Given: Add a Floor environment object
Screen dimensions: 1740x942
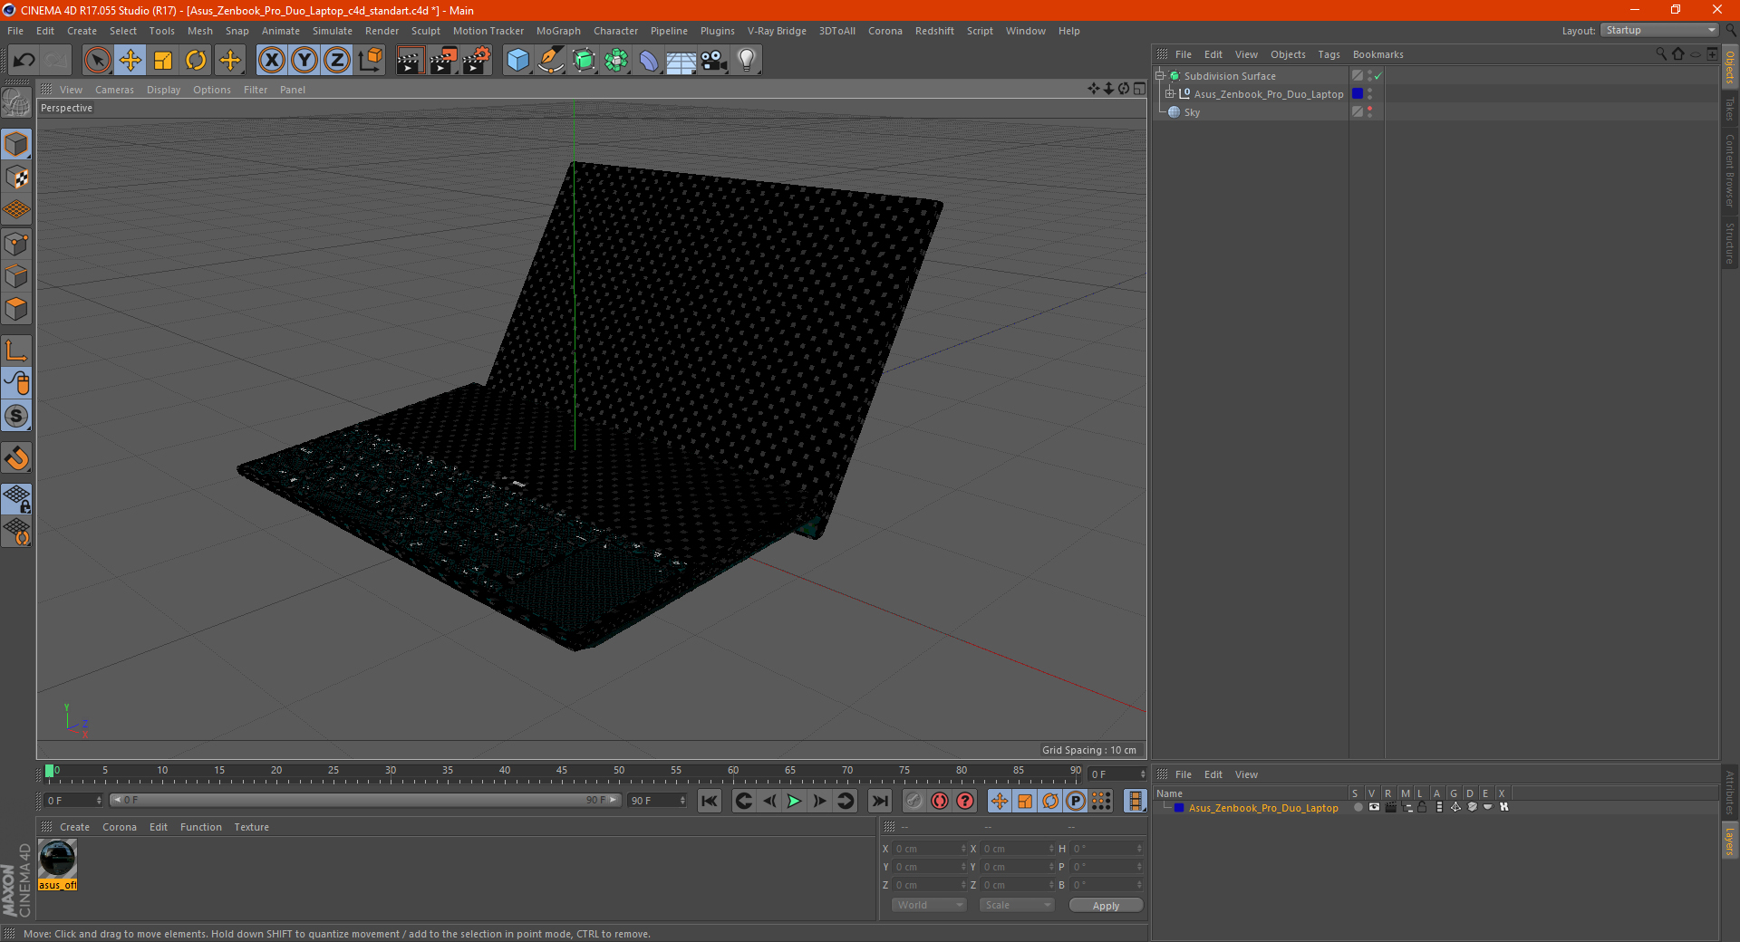Looking at the screenshot, I should coord(681,61).
